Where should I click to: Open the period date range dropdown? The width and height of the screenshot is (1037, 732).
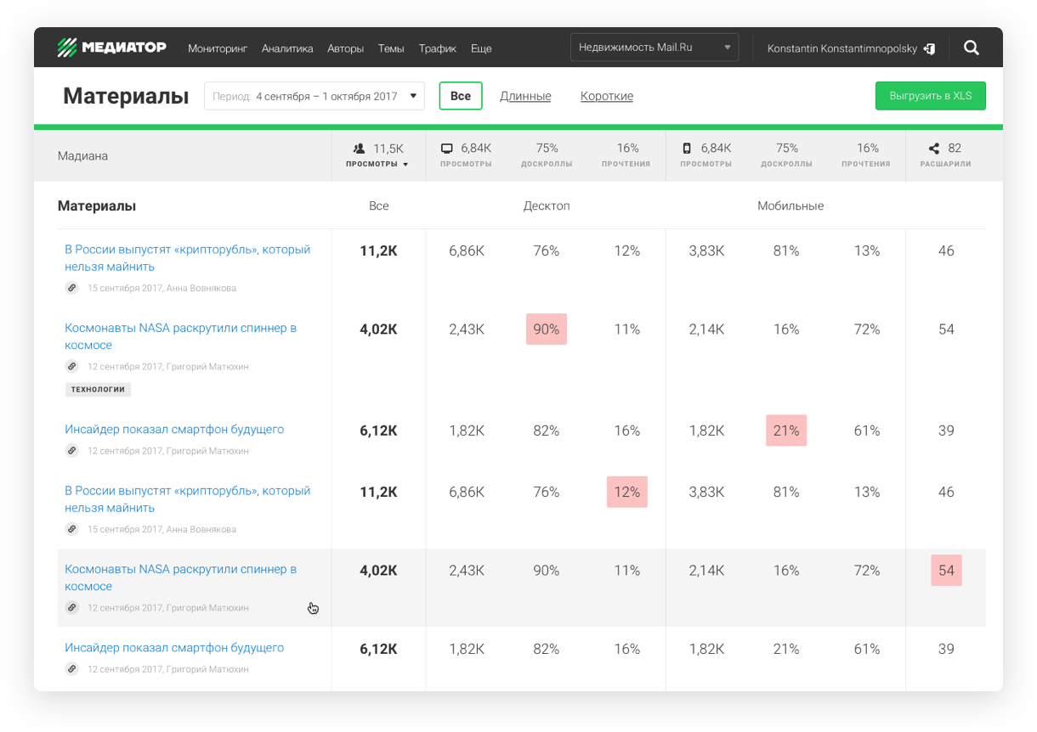(314, 96)
